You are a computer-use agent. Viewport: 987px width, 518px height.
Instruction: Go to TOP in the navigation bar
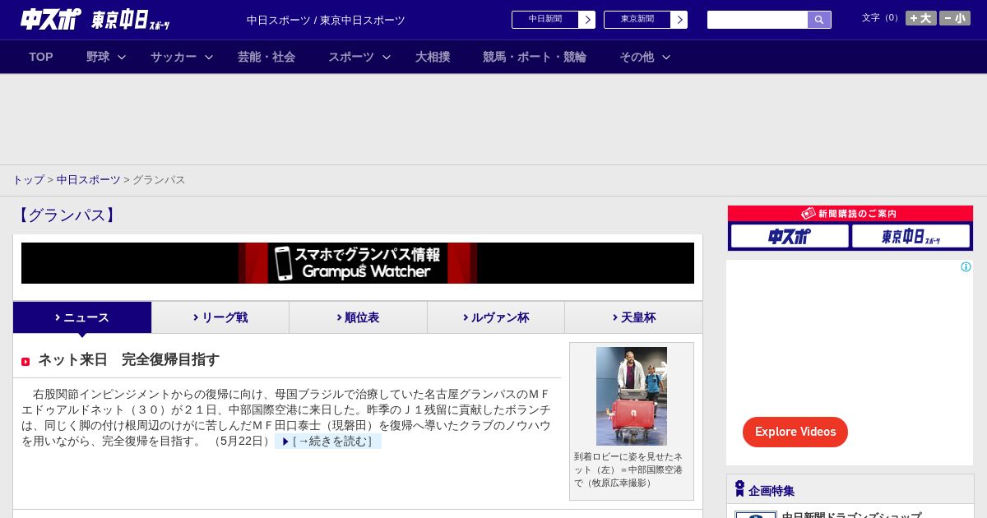click(41, 57)
